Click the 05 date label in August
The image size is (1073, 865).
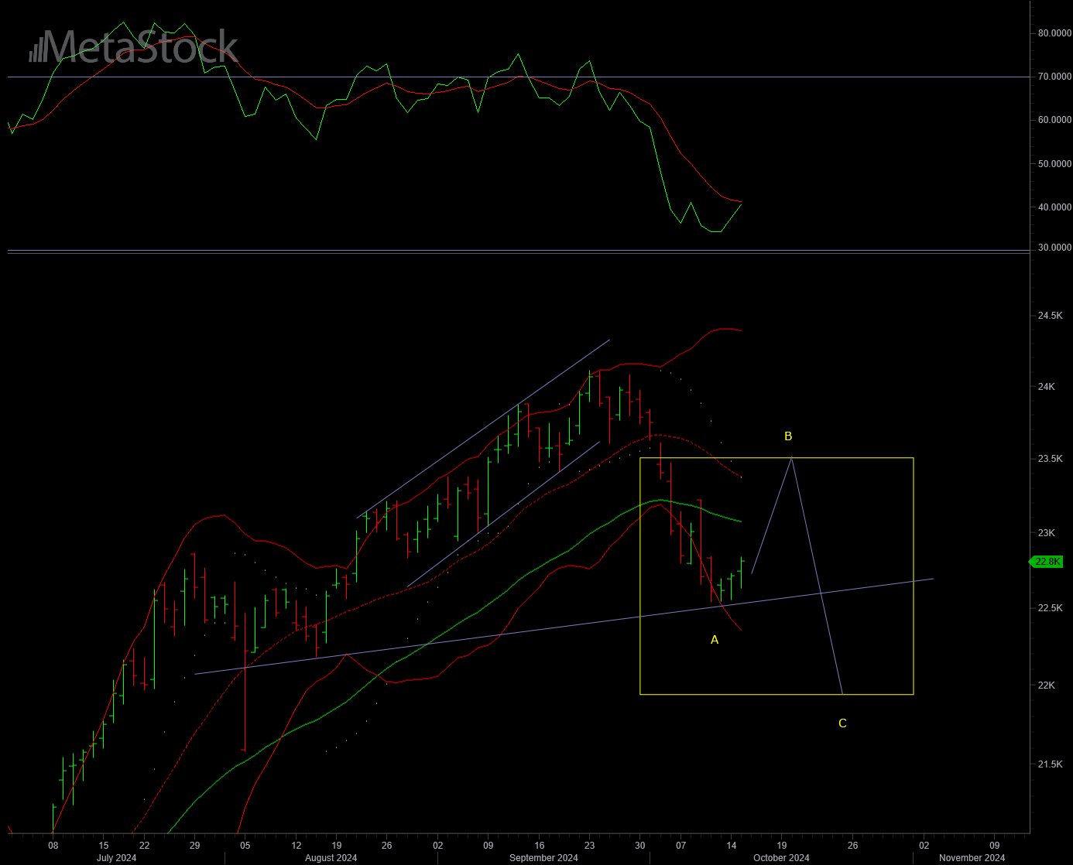245,846
